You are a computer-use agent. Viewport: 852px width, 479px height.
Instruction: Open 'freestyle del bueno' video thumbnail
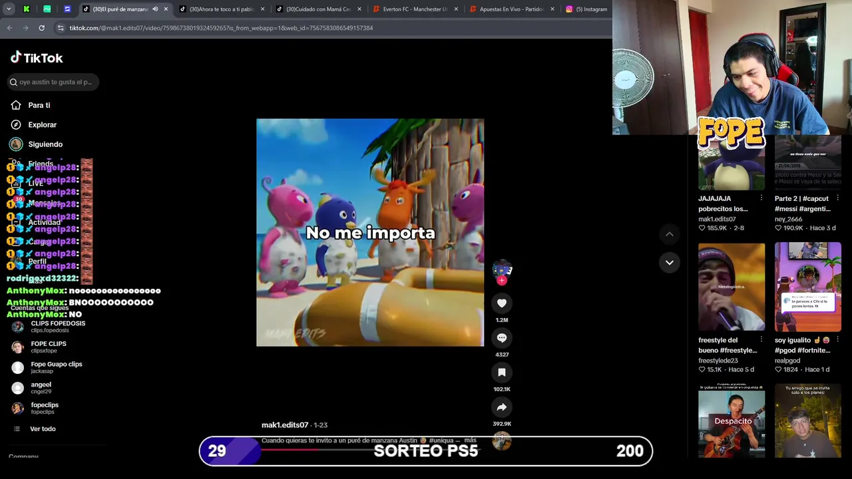point(732,287)
